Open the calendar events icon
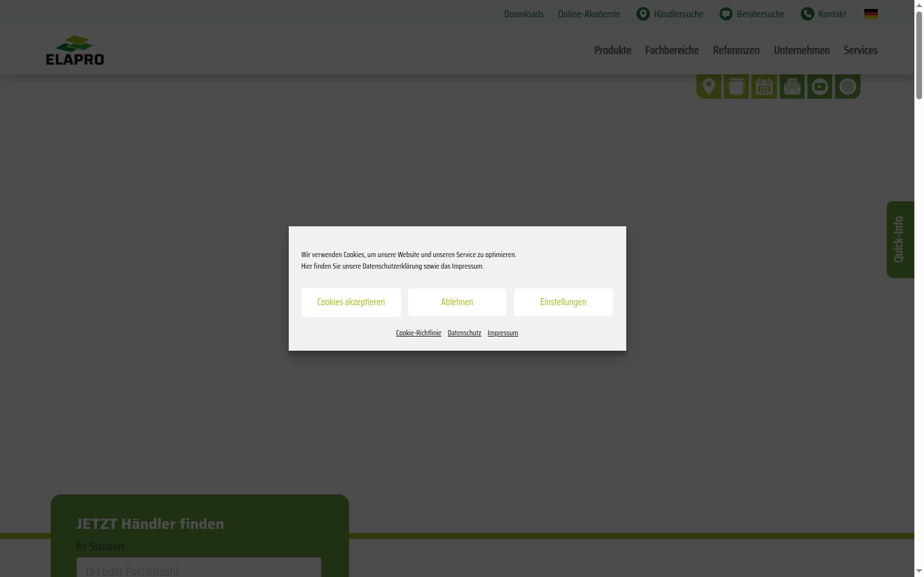The image size is (924, 577). click(x=764, y=87)
